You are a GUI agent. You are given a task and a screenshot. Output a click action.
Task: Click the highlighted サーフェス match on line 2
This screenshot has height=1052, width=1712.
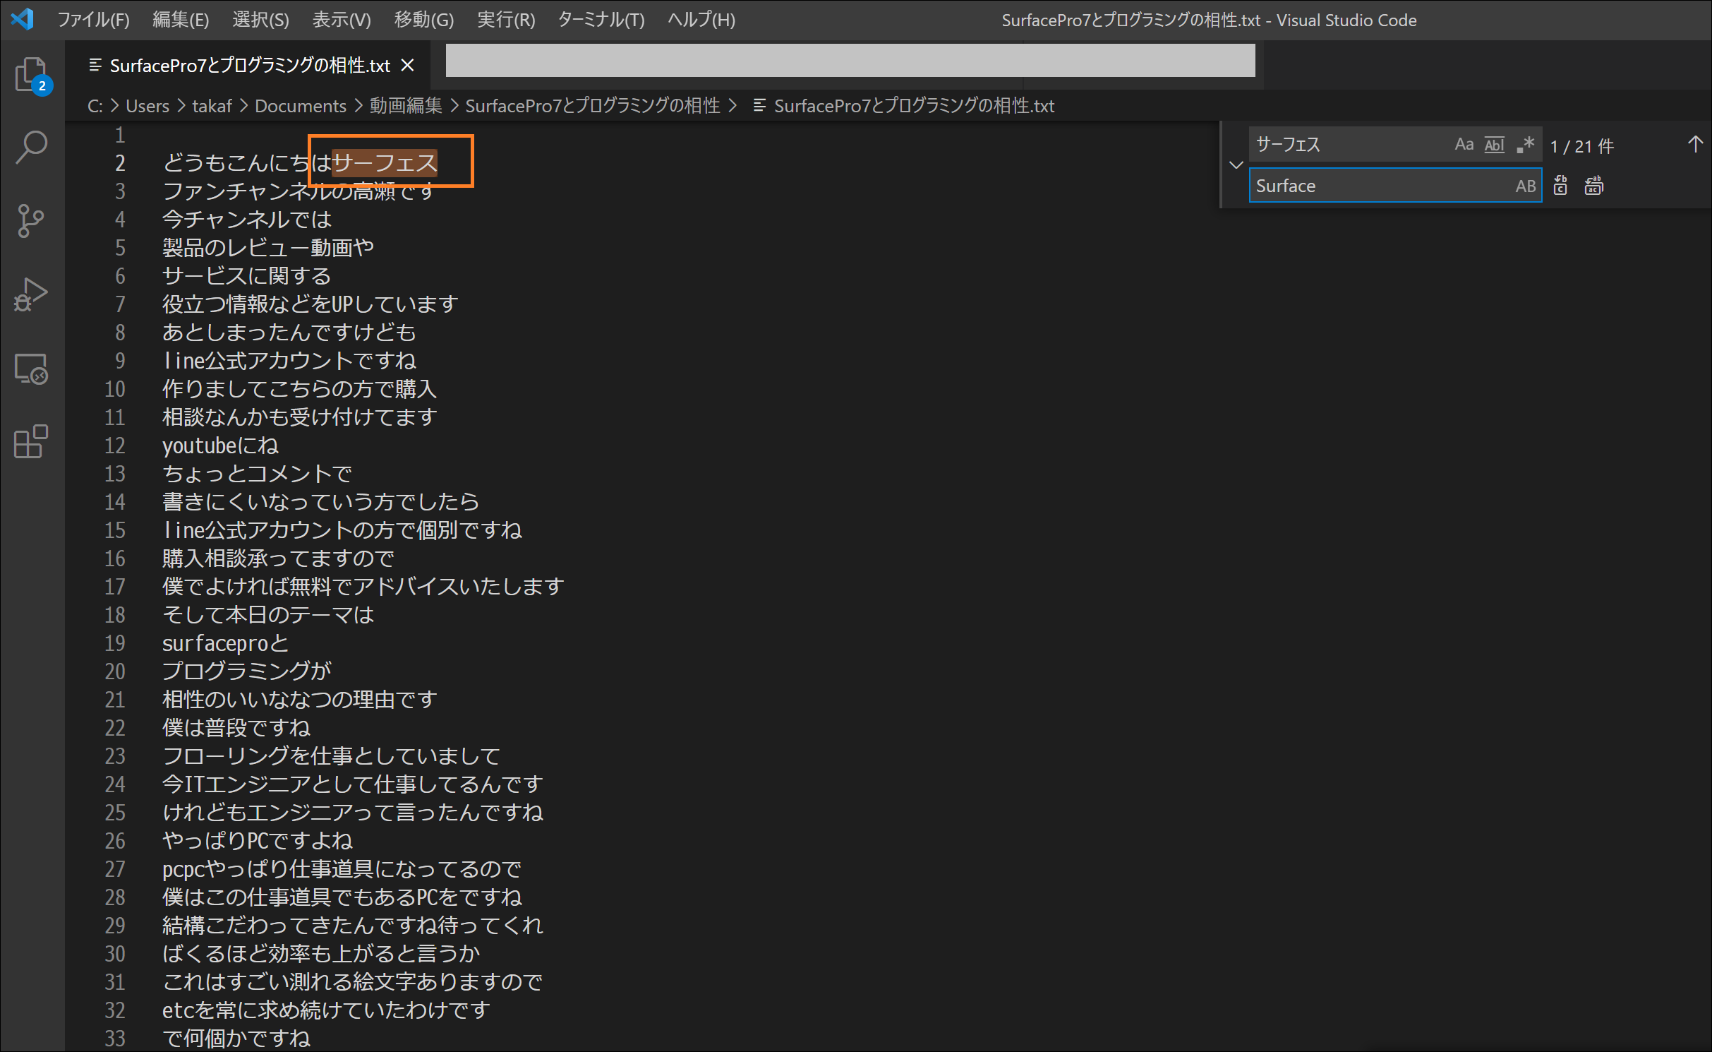pyautogui.click(x=385, y=163)
